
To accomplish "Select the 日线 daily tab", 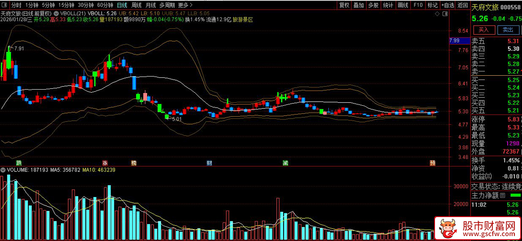I will tap(122, 5).
